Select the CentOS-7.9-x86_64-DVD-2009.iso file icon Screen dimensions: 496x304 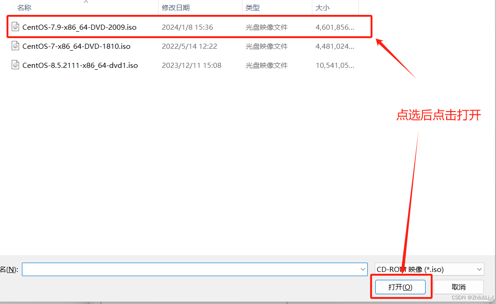click(15, 27)
